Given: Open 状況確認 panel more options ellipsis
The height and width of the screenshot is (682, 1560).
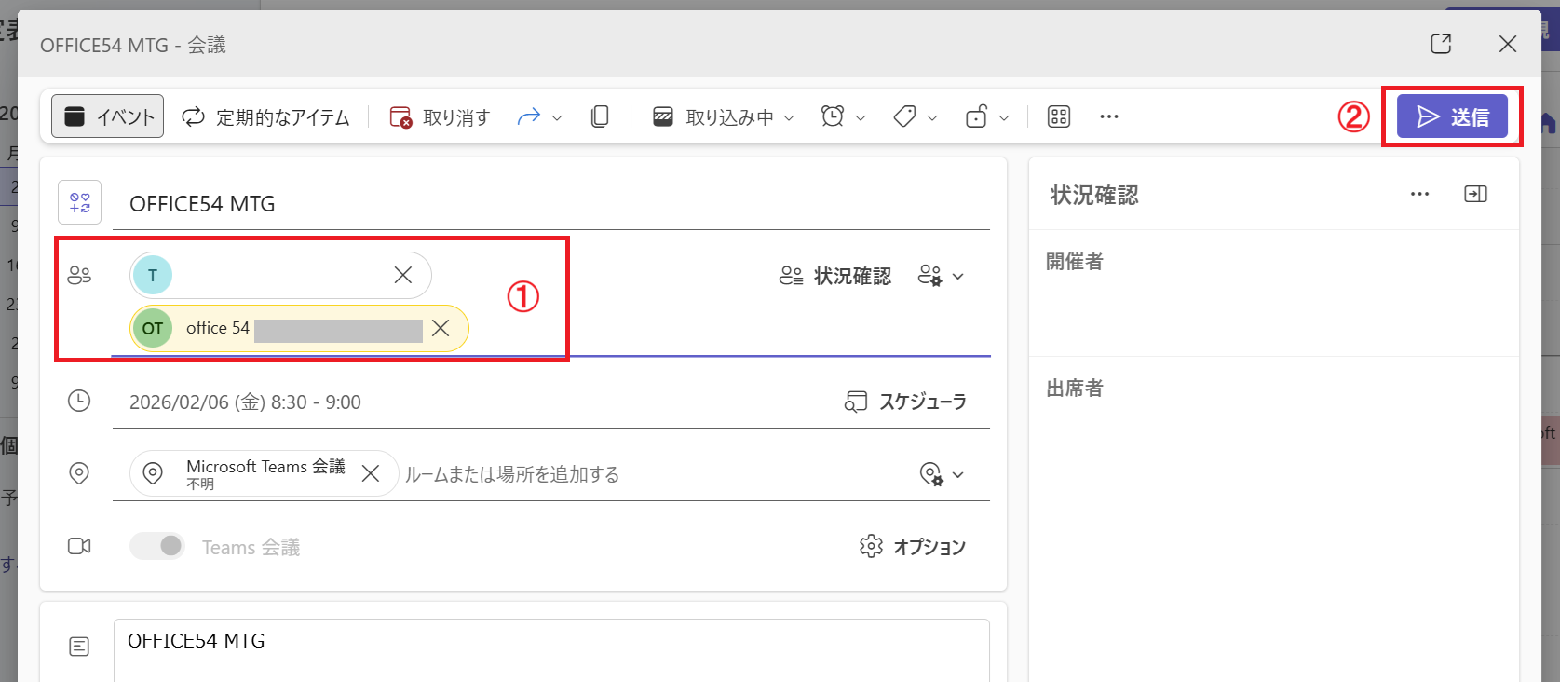Looking at the screenshot, I should point(1419,194).
